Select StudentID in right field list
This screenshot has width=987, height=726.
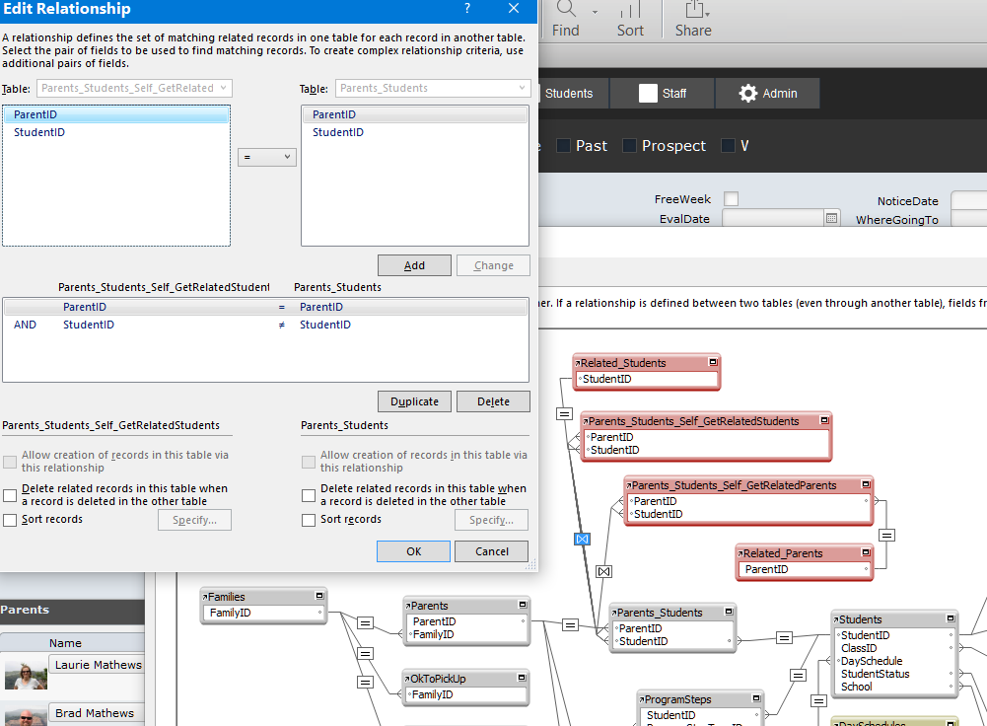415,132
